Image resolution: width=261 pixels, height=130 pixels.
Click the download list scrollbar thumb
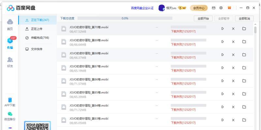255,30
